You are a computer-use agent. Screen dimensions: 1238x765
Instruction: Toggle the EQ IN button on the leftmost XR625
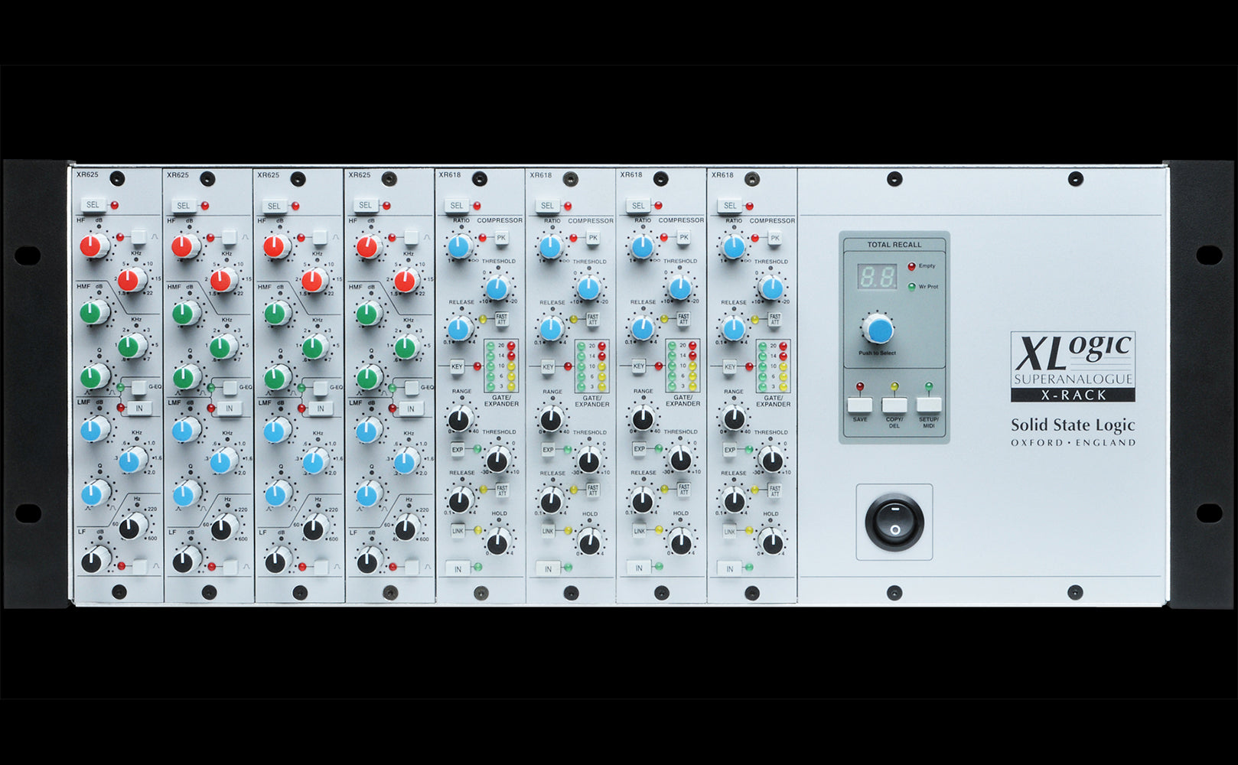pyautogui.click(x=138, y=409)
